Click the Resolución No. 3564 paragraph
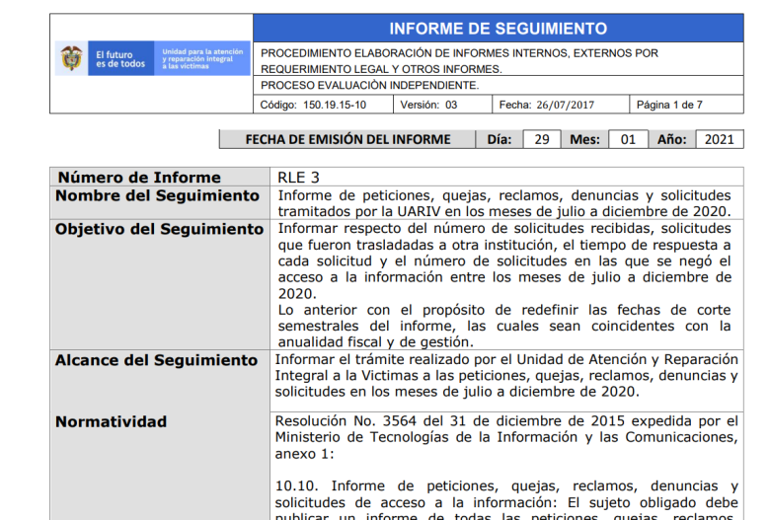 click(x=506, y=437)
